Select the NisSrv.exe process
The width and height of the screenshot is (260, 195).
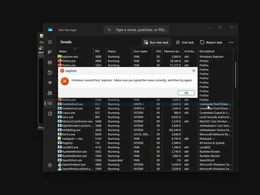click(x=145, y=134)
